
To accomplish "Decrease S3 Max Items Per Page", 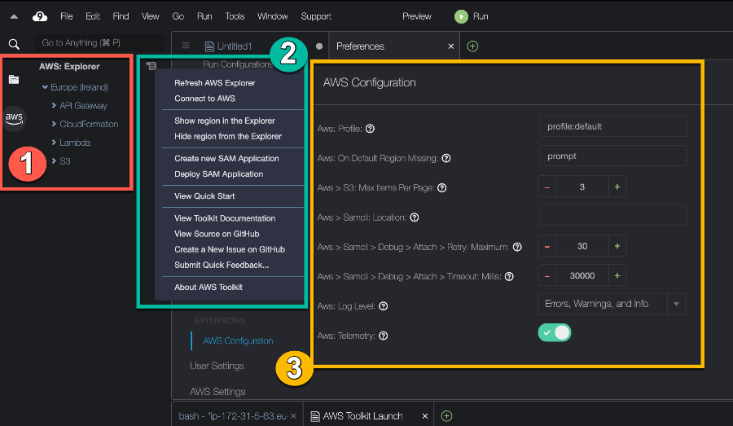I will [547, 187].
